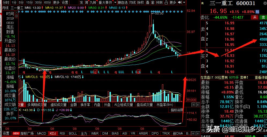Open the 指标说明 button
267x137 pixels.
coord(177,110)
